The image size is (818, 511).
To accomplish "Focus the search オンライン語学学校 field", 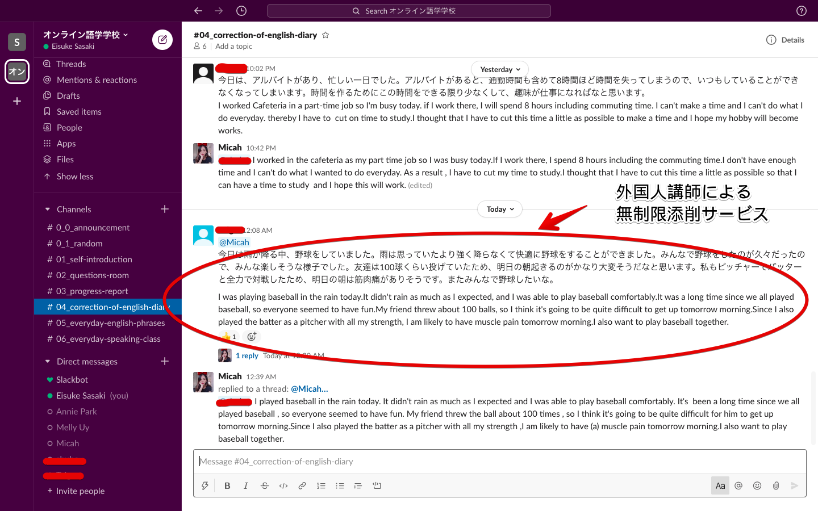I will point(409,11).
